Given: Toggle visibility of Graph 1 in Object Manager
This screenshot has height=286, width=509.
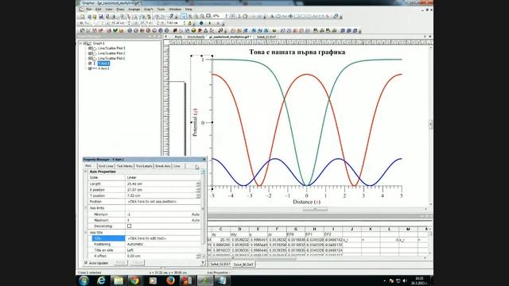Looking at the screenshot, I should (x=85, y=43).
